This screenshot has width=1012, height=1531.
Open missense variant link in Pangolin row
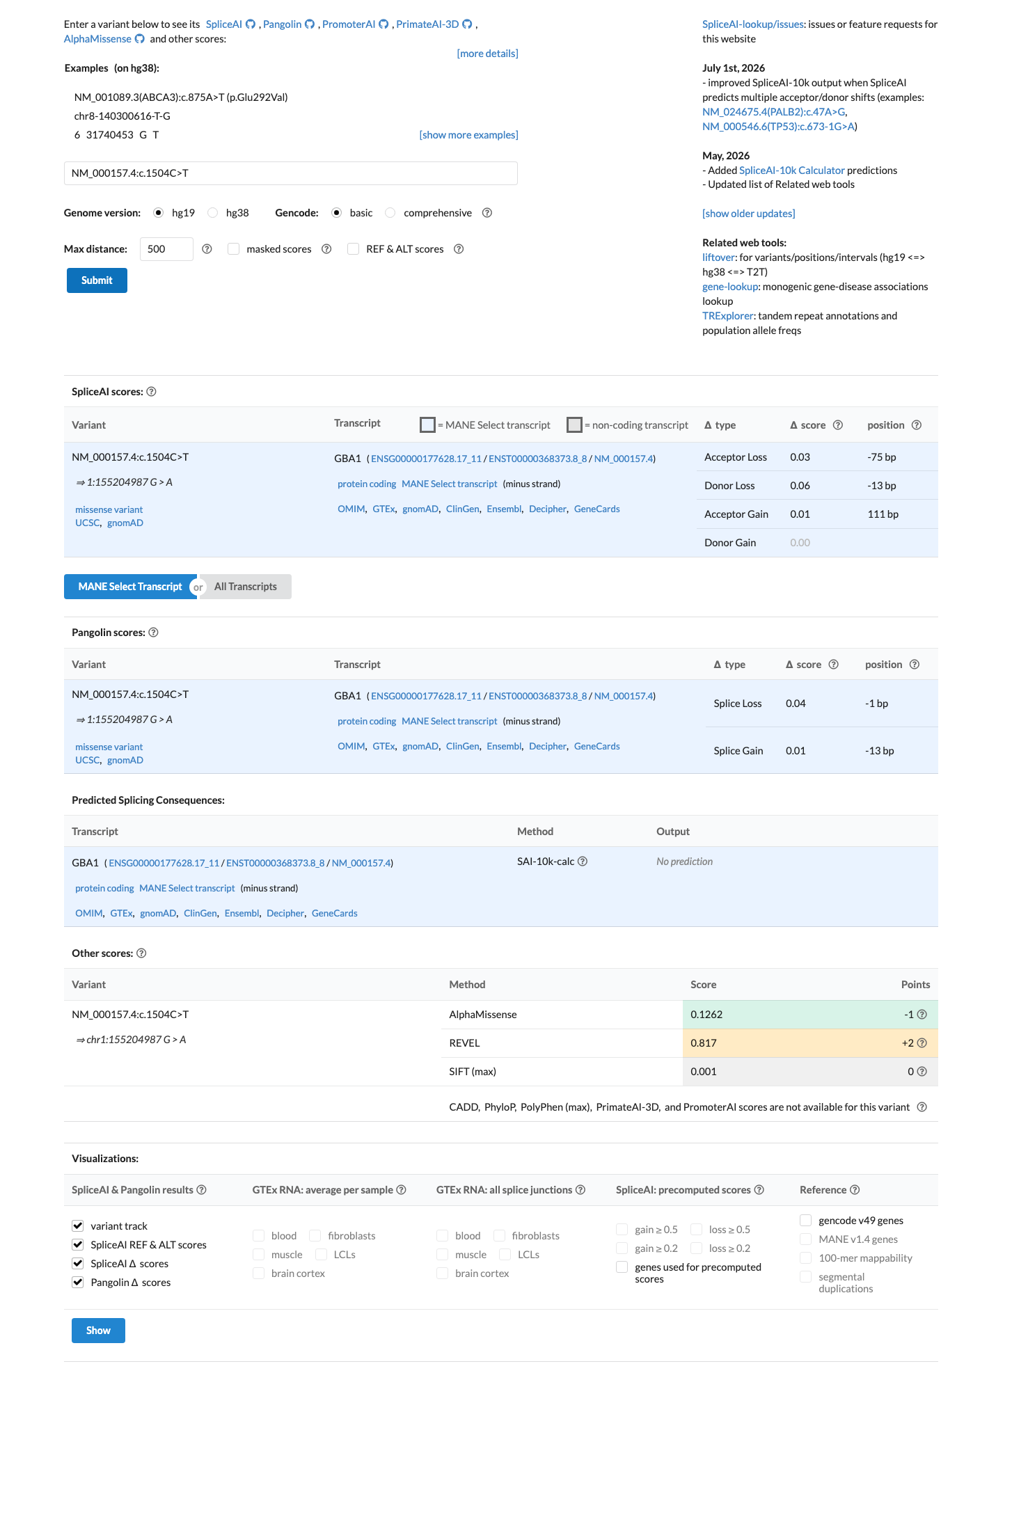pyautogui.click(x=109, y=747)
